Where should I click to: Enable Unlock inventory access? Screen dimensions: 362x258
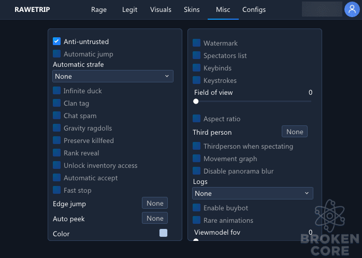(56, 165)
